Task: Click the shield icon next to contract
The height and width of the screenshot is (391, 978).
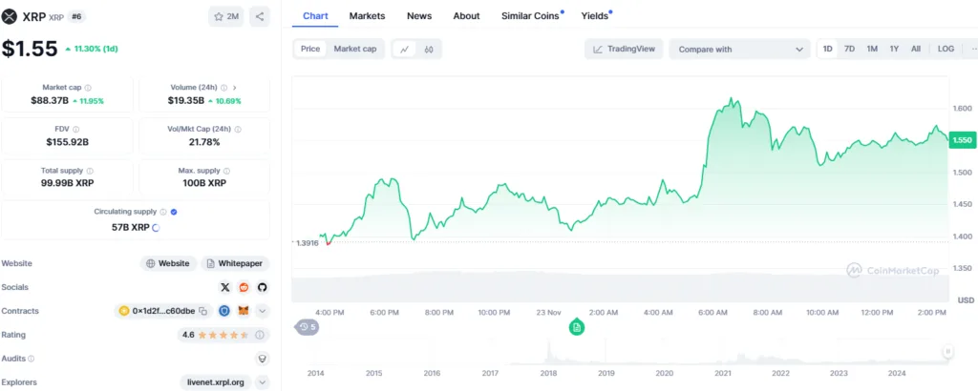Action: click(x=224, y=311)
